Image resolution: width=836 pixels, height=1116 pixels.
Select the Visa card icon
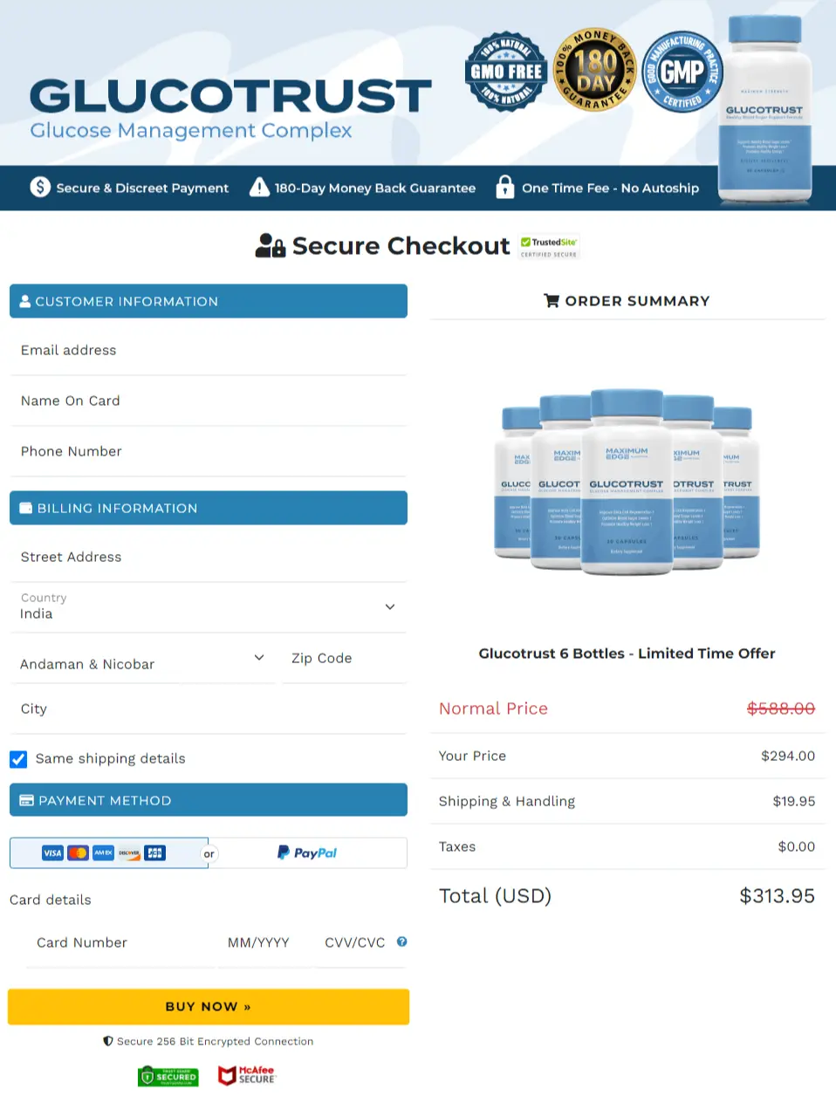coord(51,853)
